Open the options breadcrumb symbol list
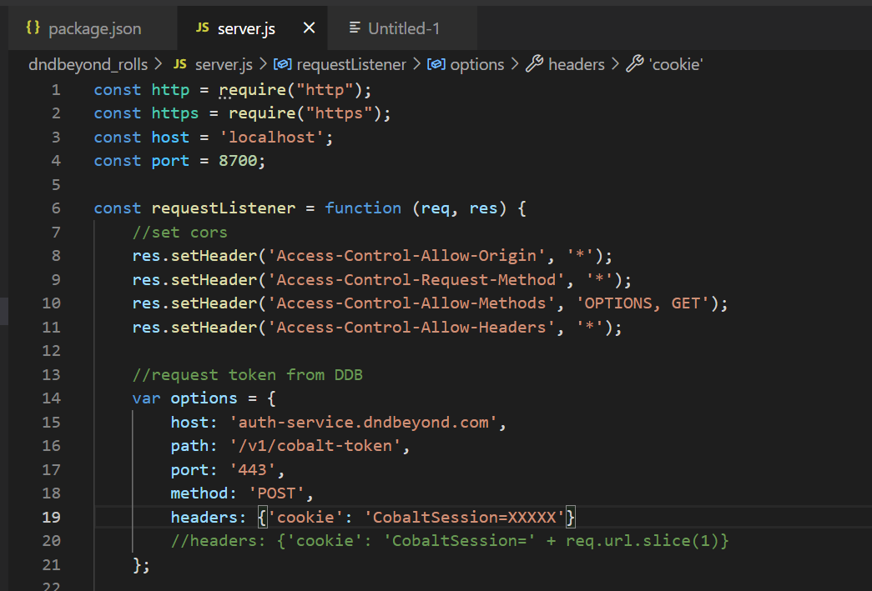Image resolution: width=872 pixels, height=591 pixels. (x=477, y=64)
